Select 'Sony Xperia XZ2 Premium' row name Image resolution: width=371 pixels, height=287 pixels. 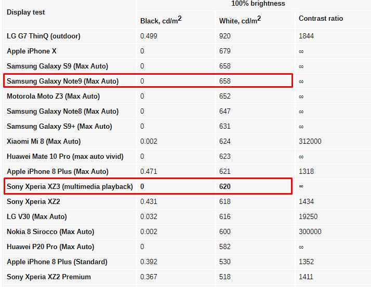tap(49, 277)
